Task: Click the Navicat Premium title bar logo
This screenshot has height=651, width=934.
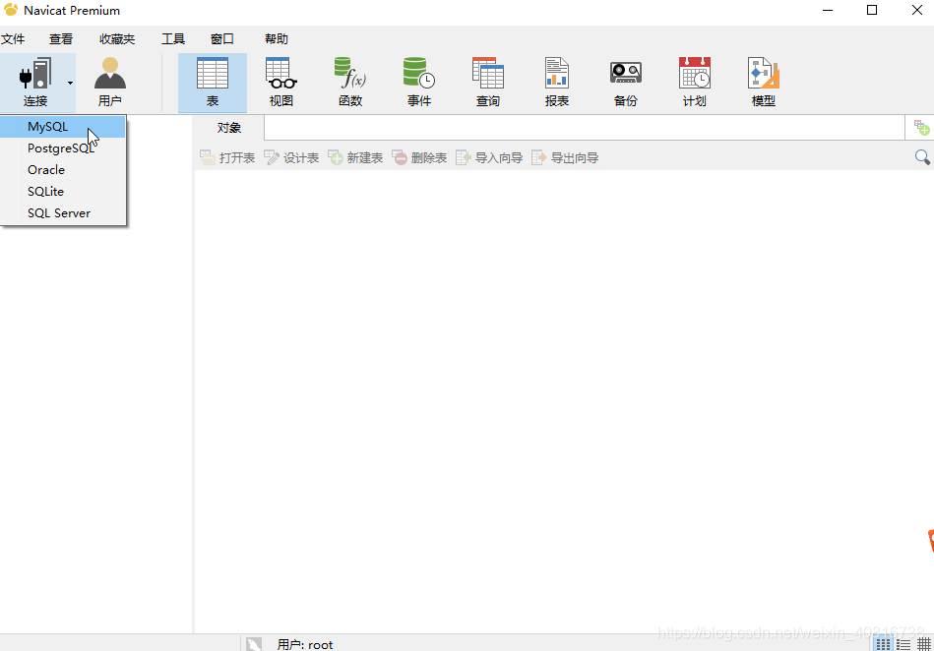Action: click(11, 10)
